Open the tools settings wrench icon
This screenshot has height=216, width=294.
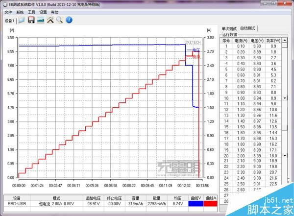click(50, 20)
